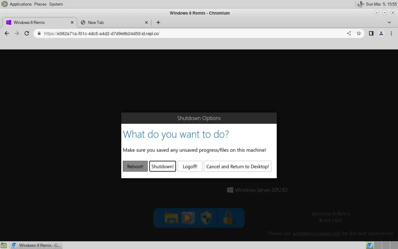This screenshot has height=249, width=398.
Task: Share this page icon
Action: click(349, 33)
